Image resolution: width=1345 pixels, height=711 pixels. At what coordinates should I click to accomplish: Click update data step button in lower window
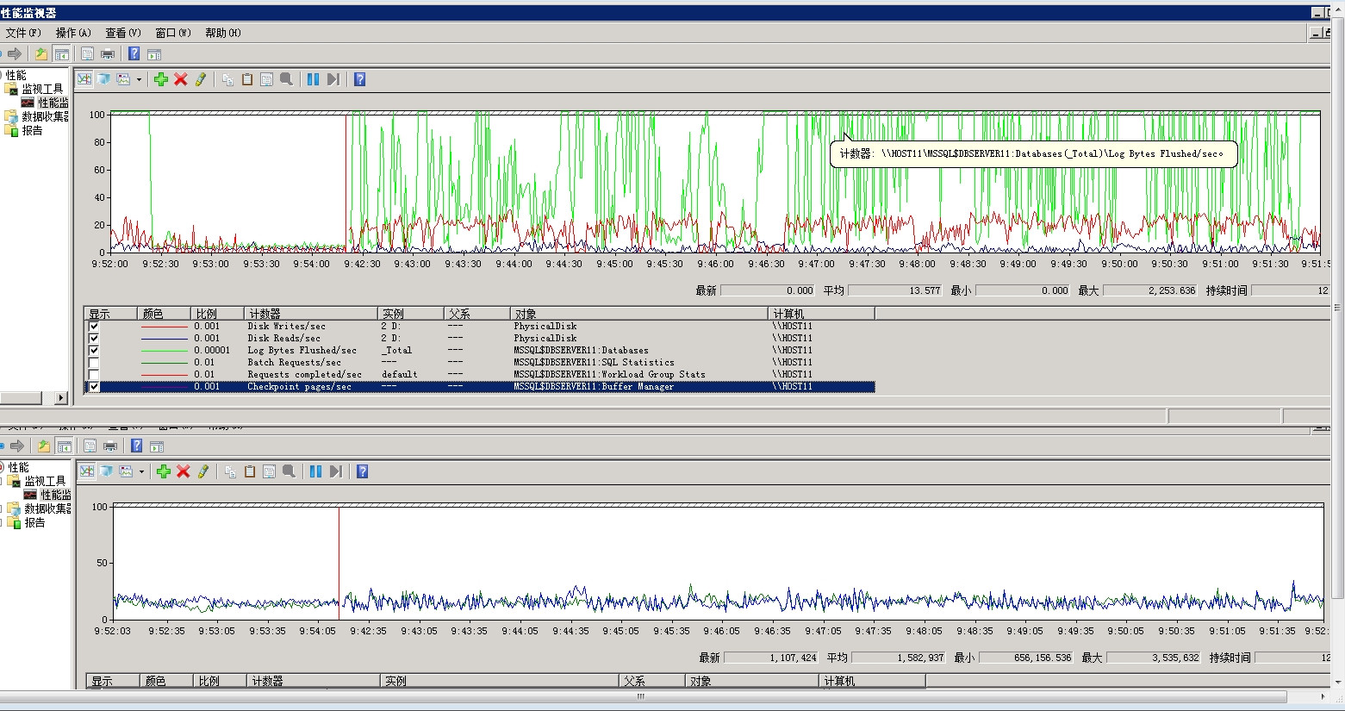[x=336, y=471]
